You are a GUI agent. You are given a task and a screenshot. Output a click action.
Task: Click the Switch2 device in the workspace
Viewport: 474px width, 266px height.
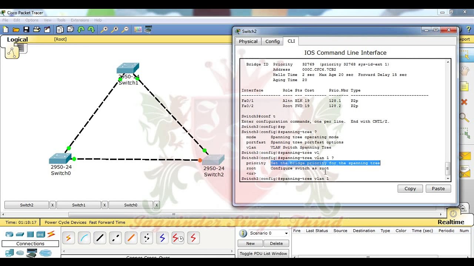pyautogui.click(x=214, y=160)
